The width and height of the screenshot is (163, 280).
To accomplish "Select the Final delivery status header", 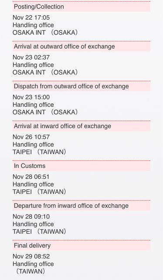I will (81, 245).
